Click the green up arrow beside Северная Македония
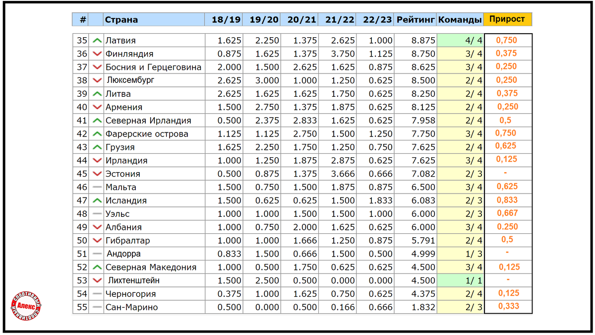Image resolution: width=595 pixels, height=335 pixels. tap(97, 268)
